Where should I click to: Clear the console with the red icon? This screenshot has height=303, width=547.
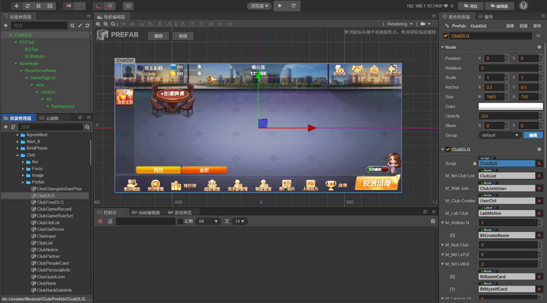click(x=100, y=221)
